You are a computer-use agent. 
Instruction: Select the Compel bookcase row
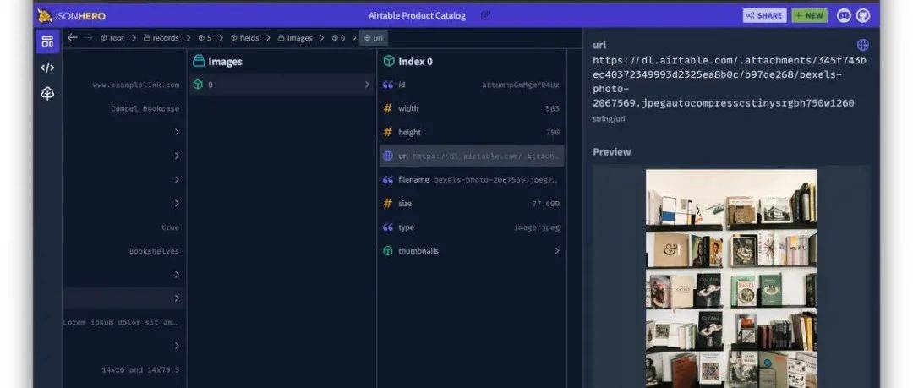point(124,108)
